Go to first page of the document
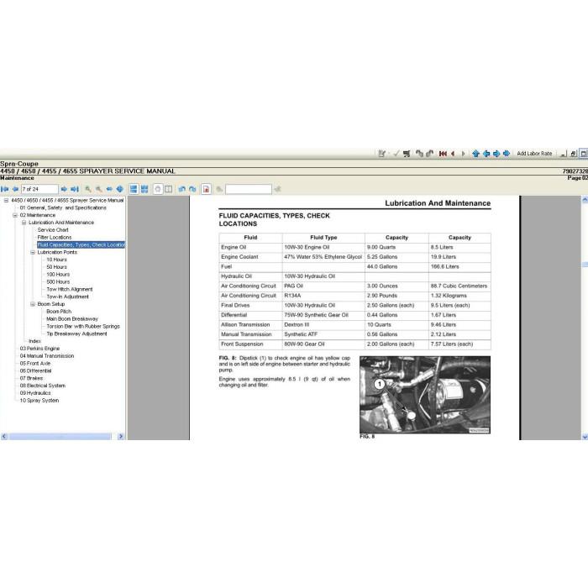Screen dimensions: 588x588 coord(5,189)
